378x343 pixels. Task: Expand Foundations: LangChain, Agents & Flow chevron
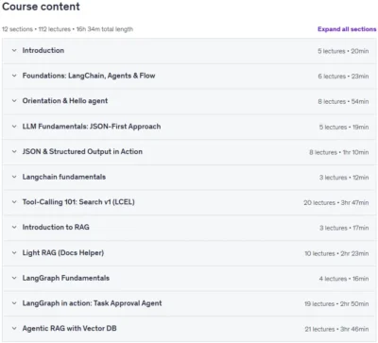point(14,76)
